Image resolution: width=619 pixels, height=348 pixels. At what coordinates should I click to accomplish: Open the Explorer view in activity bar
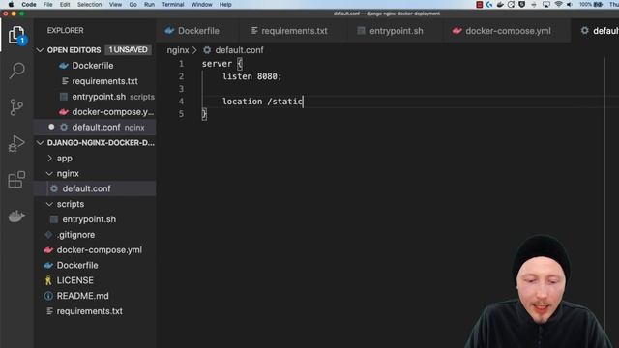[16, 35]
